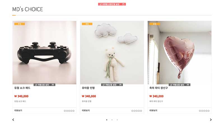Open window icon on 유아용 인형 settings bar
This screenshot has height=125, width=224.
[120, 85]
